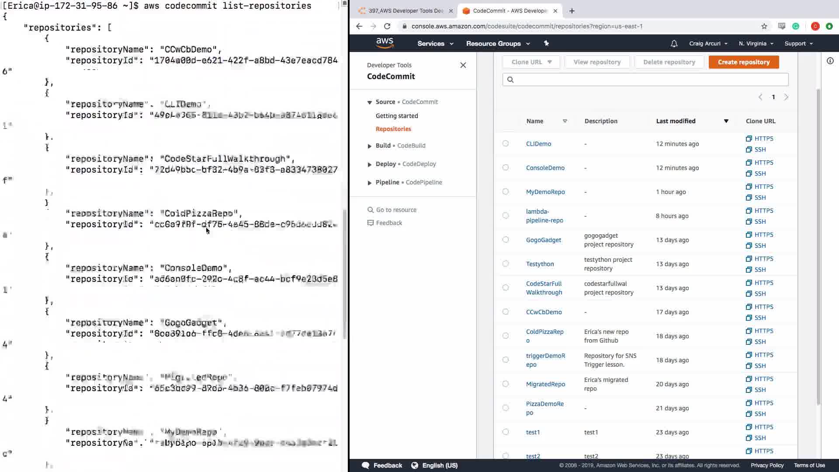The width and height of the screenshot is (839, 472).
Task: Click the pin shortcut icon in AWS navbar
Action: [x=546, y=43]
